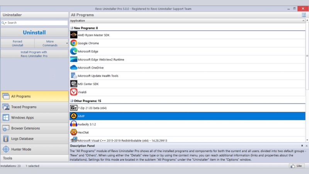Click the Vivaldi browser icon
The image size is (309, 174).
(74, 92)
